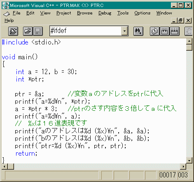The image size is (194, 182).
Task: Click the document icon beside File menu
Action: click(7, 14)
